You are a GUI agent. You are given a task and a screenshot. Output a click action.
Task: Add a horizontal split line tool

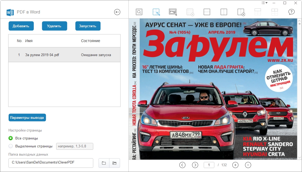[207, 12]
